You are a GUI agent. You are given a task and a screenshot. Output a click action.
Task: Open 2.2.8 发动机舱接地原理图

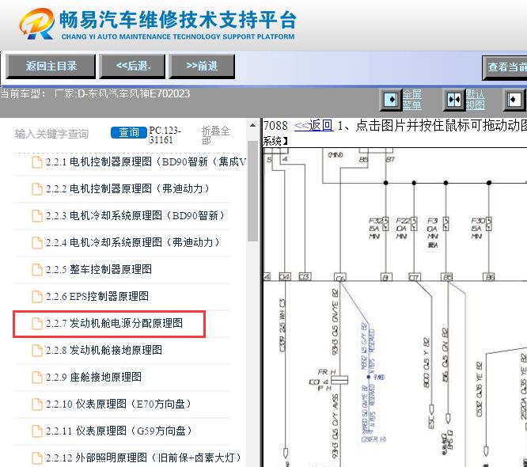click(x=104, y=350)
